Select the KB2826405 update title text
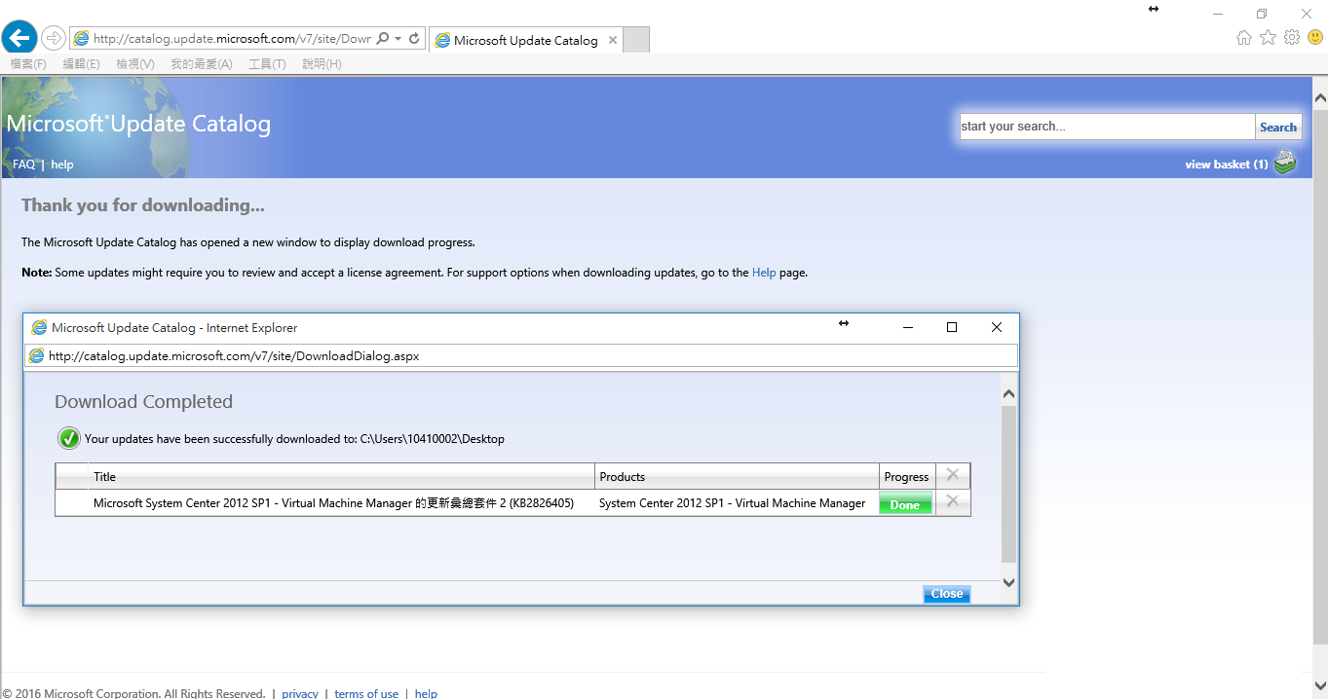This screenshot has width=1328, height=699. [x=333, y=503]
